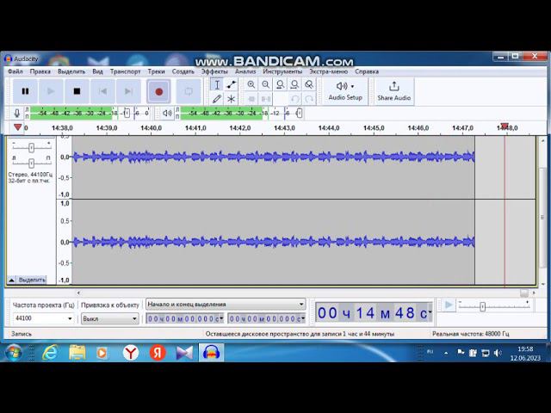Click the recording head marker on timeline
This screenshot has height=413, width=551.
pyautogui.click(x=505, y=126)
